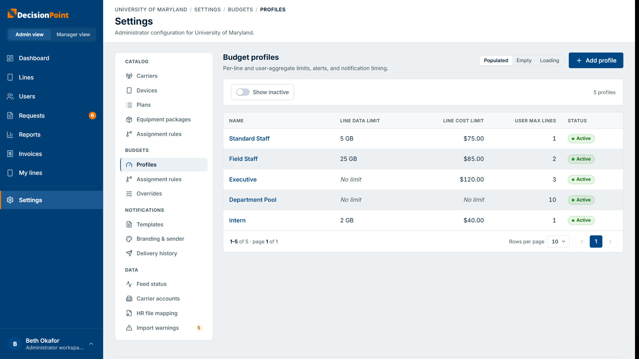
Task: Click Beth Okafor's avatar initial
Action: tap(15, 344)
